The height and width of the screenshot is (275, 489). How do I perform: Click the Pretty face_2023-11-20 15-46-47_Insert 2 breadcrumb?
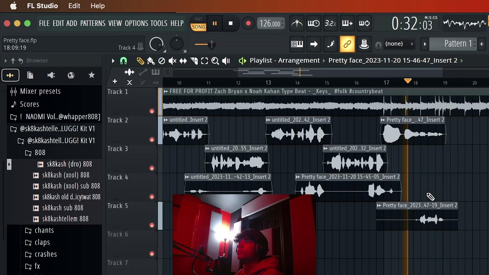[x=393, y=60]
